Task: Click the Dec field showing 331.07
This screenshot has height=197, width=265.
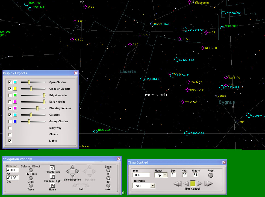Action: tap(12, 178)
